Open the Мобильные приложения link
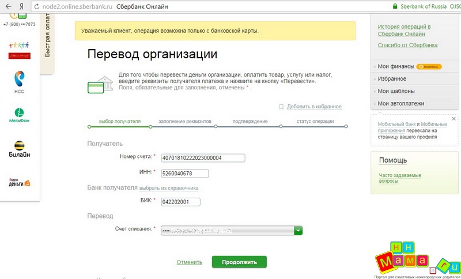The width and height of the screenshot is (461, 279). point(413,127)
